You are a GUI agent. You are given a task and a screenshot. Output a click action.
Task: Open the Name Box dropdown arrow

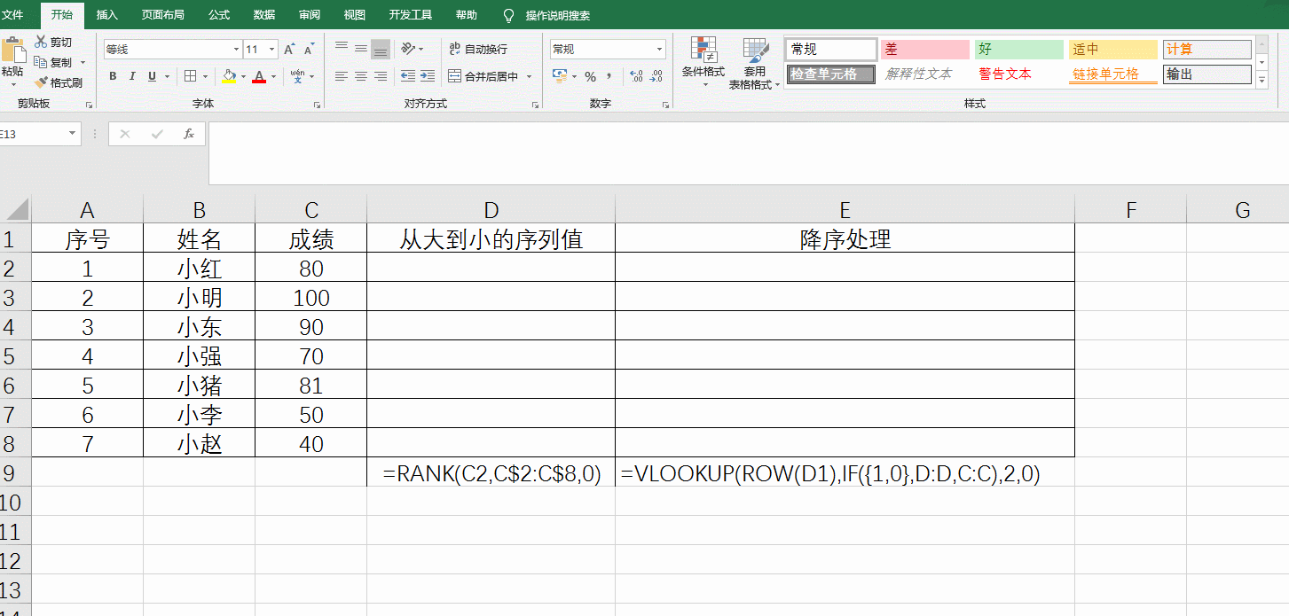[72, 134]
